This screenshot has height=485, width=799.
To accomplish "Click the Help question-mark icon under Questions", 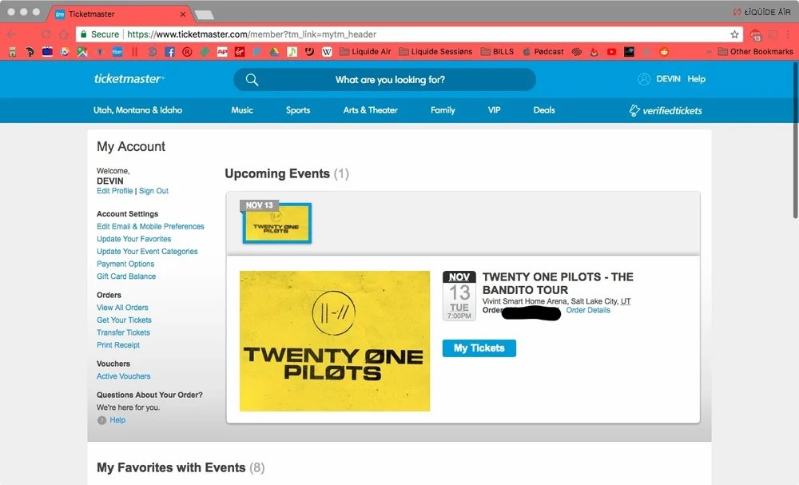I will [104, 419].
